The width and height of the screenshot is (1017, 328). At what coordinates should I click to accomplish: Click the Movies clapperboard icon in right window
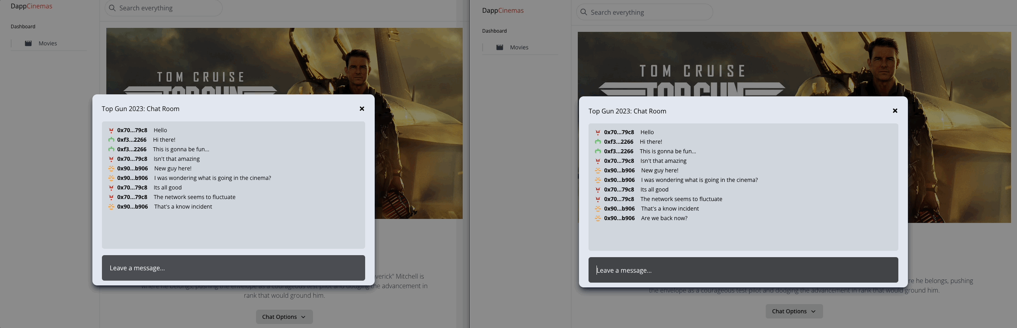tap(500, 47)
